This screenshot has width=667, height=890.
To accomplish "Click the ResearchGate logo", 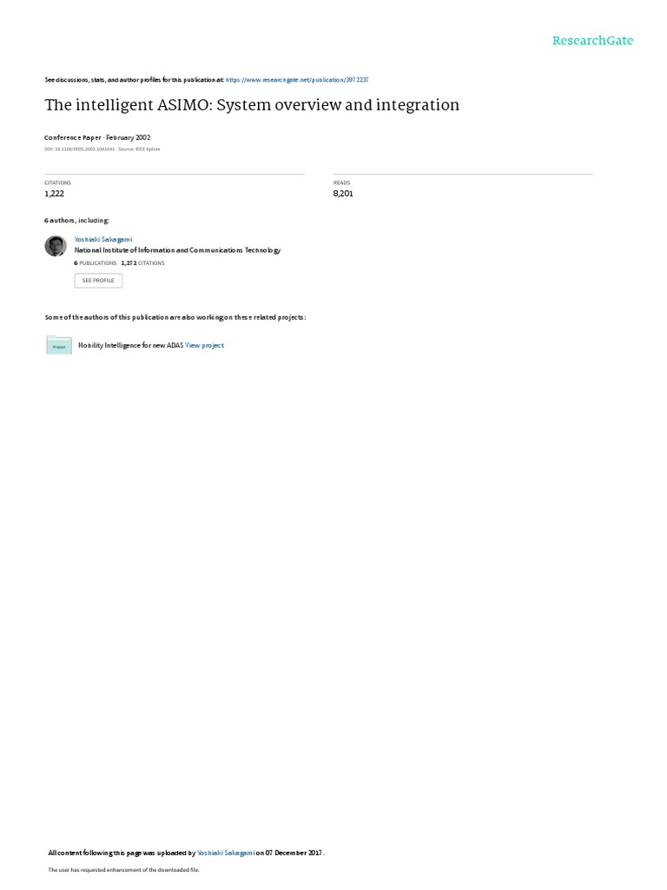I will 592,40.
